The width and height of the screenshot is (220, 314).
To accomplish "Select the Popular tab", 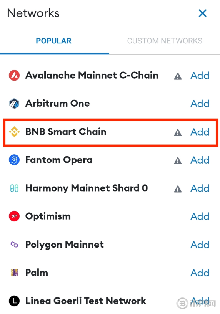I will pos(53,41).
